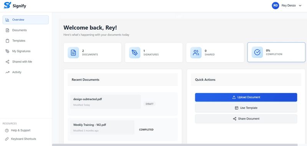
Task: Click the Rey Denzo username text
Action: [289, 6]
